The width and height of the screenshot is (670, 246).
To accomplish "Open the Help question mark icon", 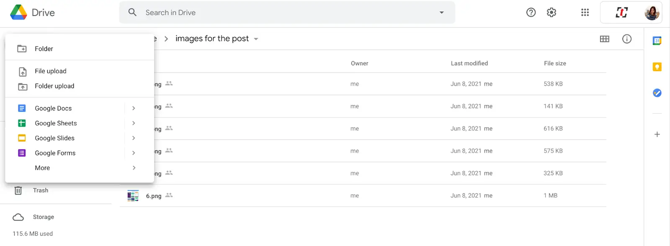I will point(531,13).
